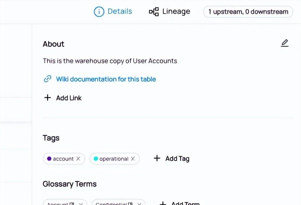Open the 1 upstream, 0 downstream pill
The width and height of the screenshot is (301, 205).
tap(248, 12)
